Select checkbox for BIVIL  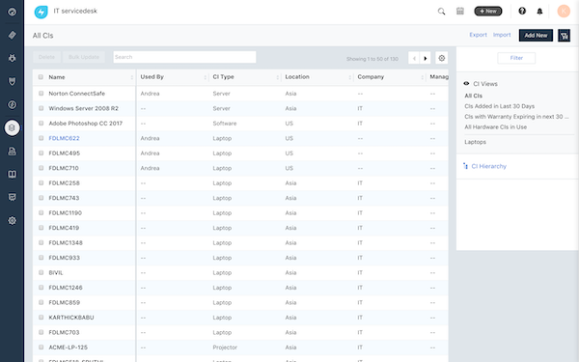[41, 272]
